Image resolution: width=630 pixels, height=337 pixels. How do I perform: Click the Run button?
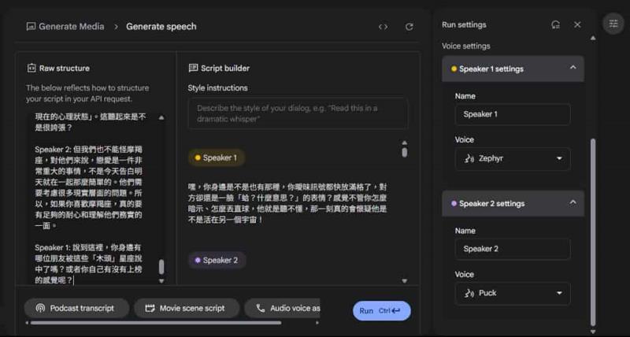pyautogui.click(x=382, y=311)
